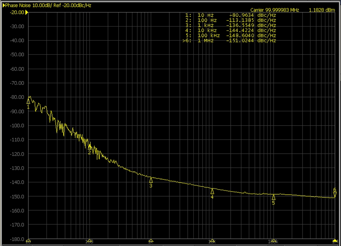
Task: Click the 10k marker on bottom axis
Action: (x=212, y=241)
